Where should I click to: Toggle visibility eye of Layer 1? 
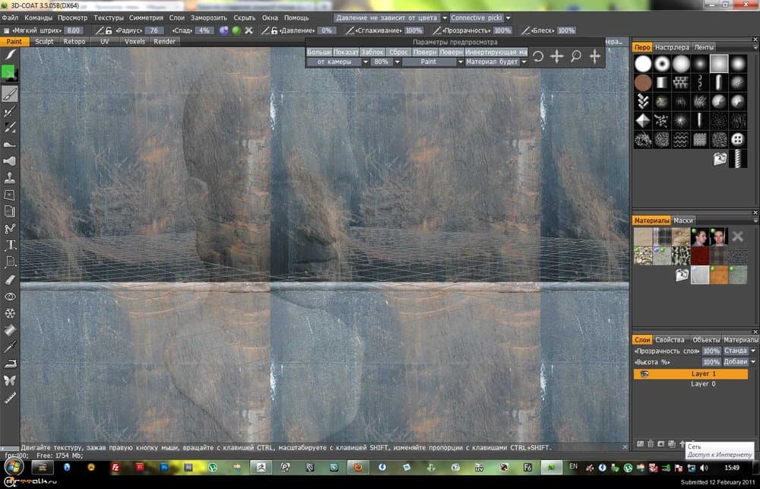pyautogui.click(x=644, y=374)
